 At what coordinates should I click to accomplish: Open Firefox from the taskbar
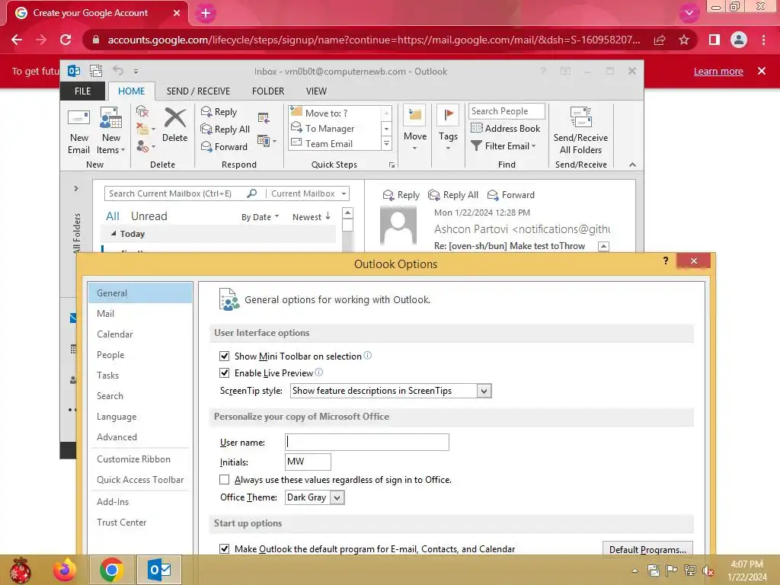pyautogui.click(x=65, y=570)
